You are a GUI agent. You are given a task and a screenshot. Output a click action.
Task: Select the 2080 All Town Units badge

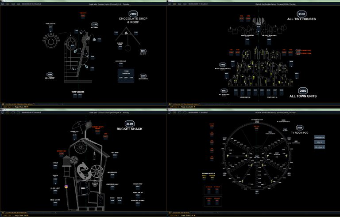click(303, 90)
